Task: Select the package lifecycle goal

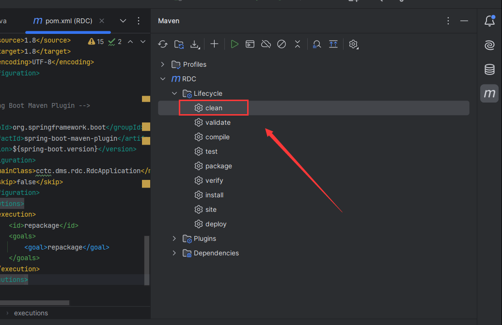Action: (x=219, y=166)
